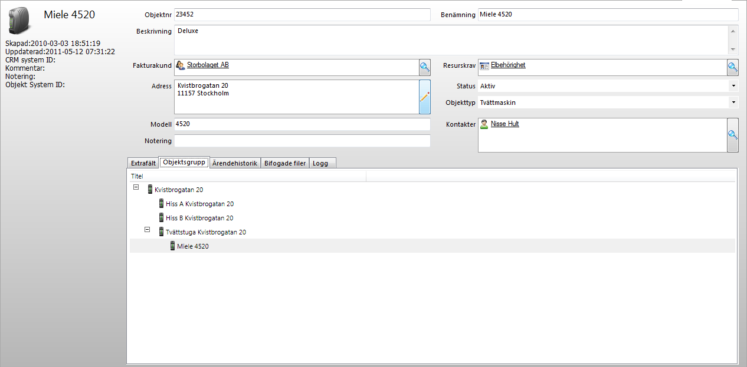Click the Miele 4520 heading text
The width and height of the screenshot is (747, 367).
coord(69,15)
